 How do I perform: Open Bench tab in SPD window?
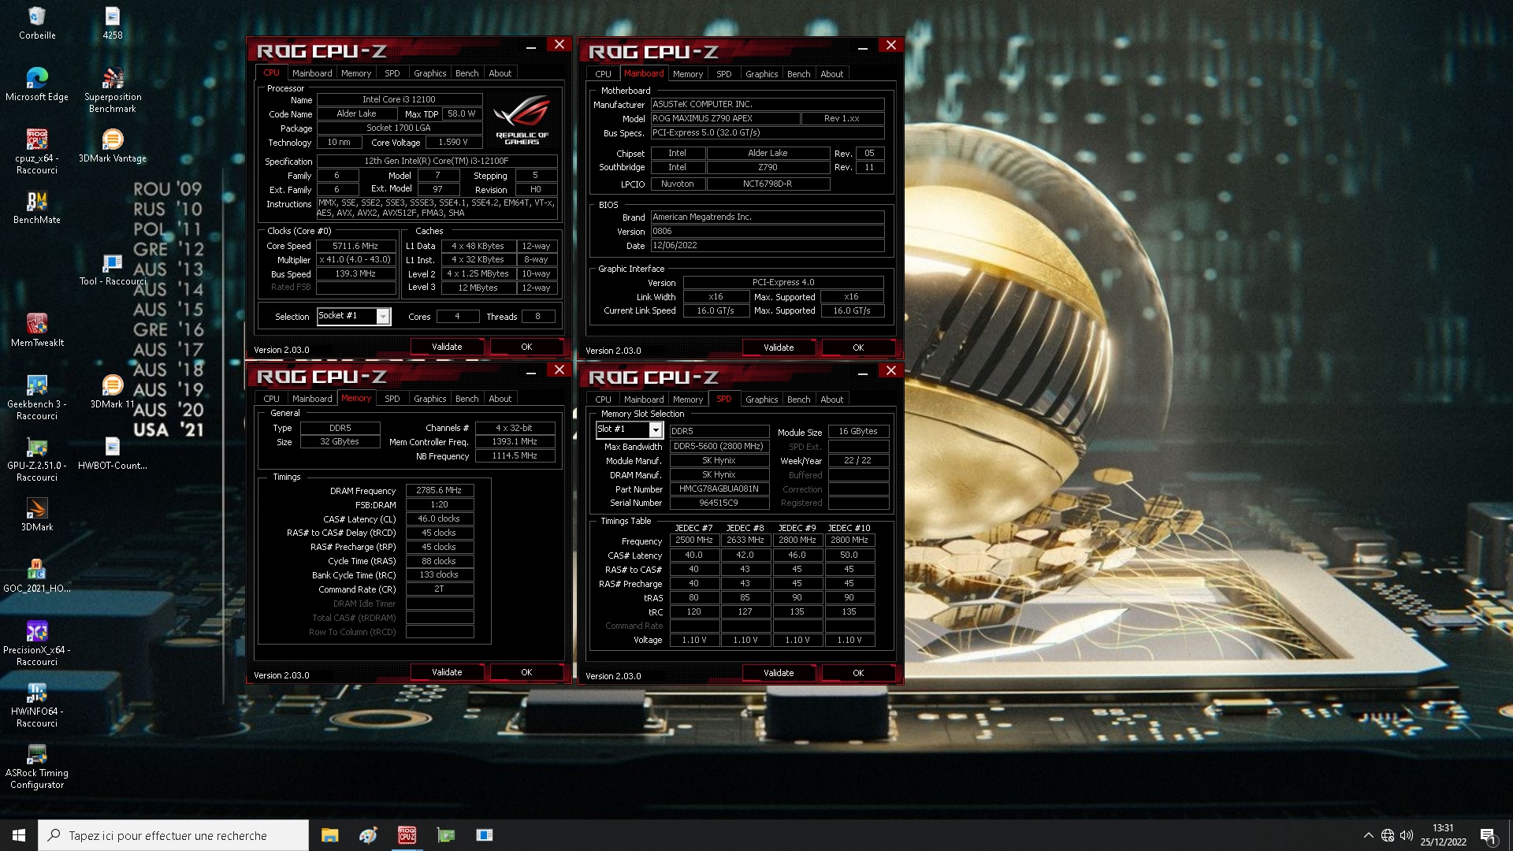click(799, 399)
